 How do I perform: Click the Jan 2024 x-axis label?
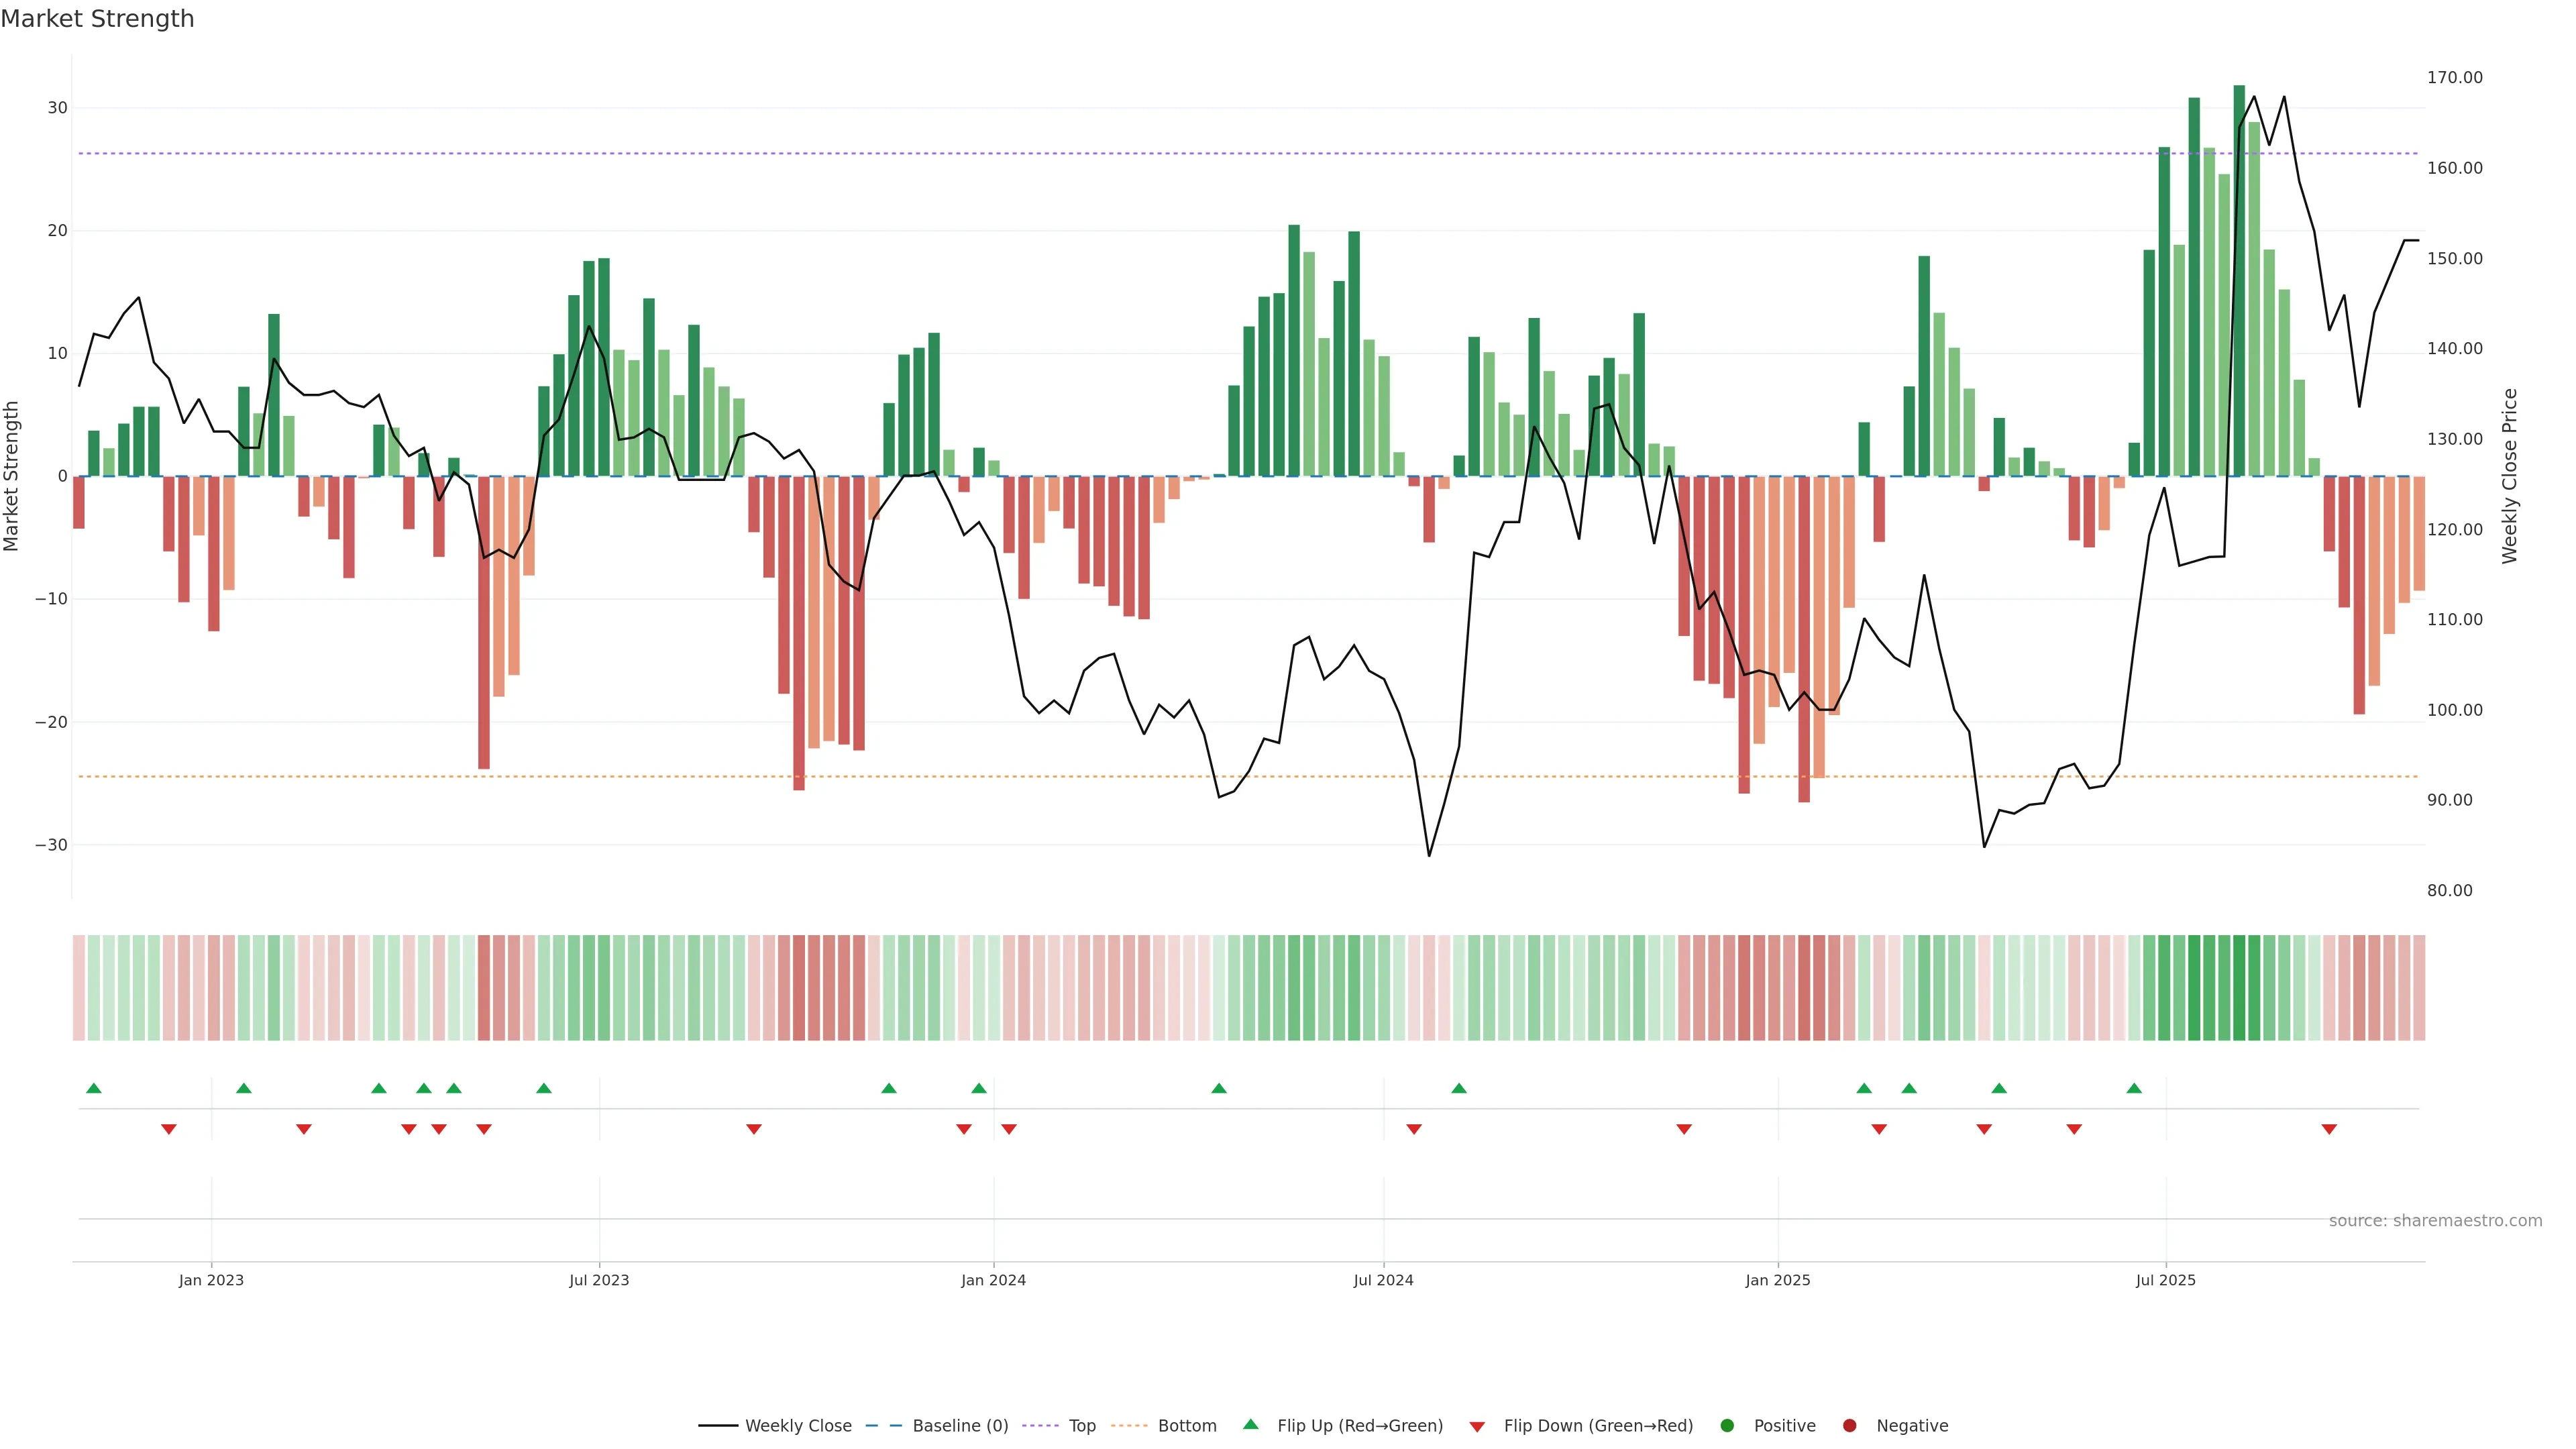[993, 1280]
